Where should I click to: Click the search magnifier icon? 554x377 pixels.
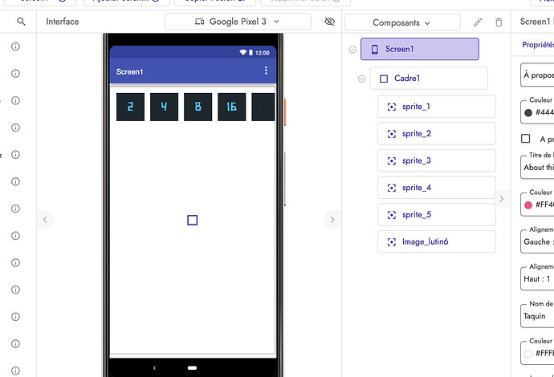[x=21, y=22]
